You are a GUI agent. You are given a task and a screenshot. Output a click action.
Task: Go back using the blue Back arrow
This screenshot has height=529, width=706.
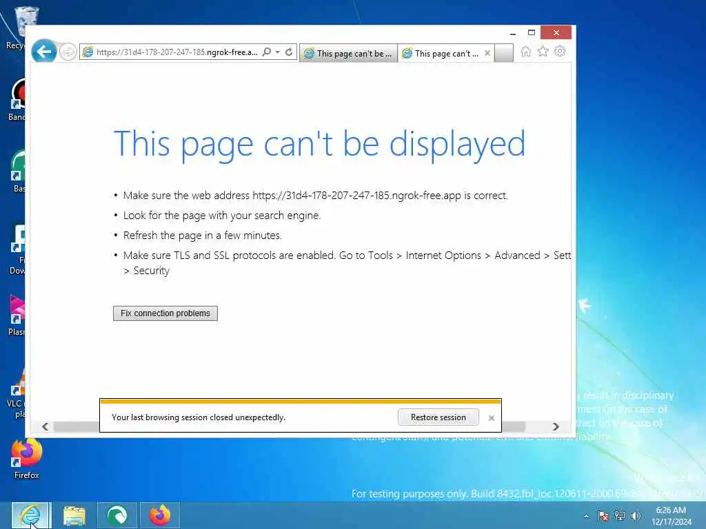(44, 52)
